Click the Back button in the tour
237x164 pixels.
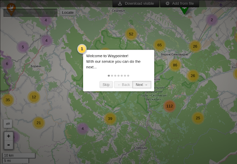[123, 85]
